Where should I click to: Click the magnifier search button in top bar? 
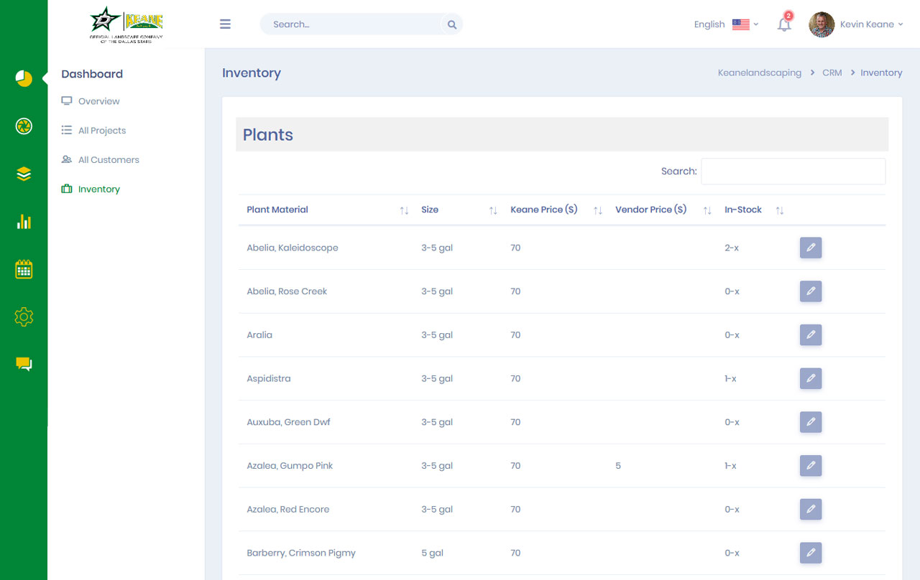pos(452,24)
